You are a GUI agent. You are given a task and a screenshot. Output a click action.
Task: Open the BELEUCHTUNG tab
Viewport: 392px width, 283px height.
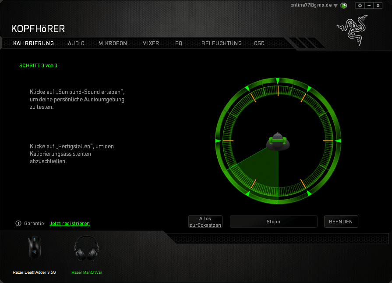coord(221,43)
